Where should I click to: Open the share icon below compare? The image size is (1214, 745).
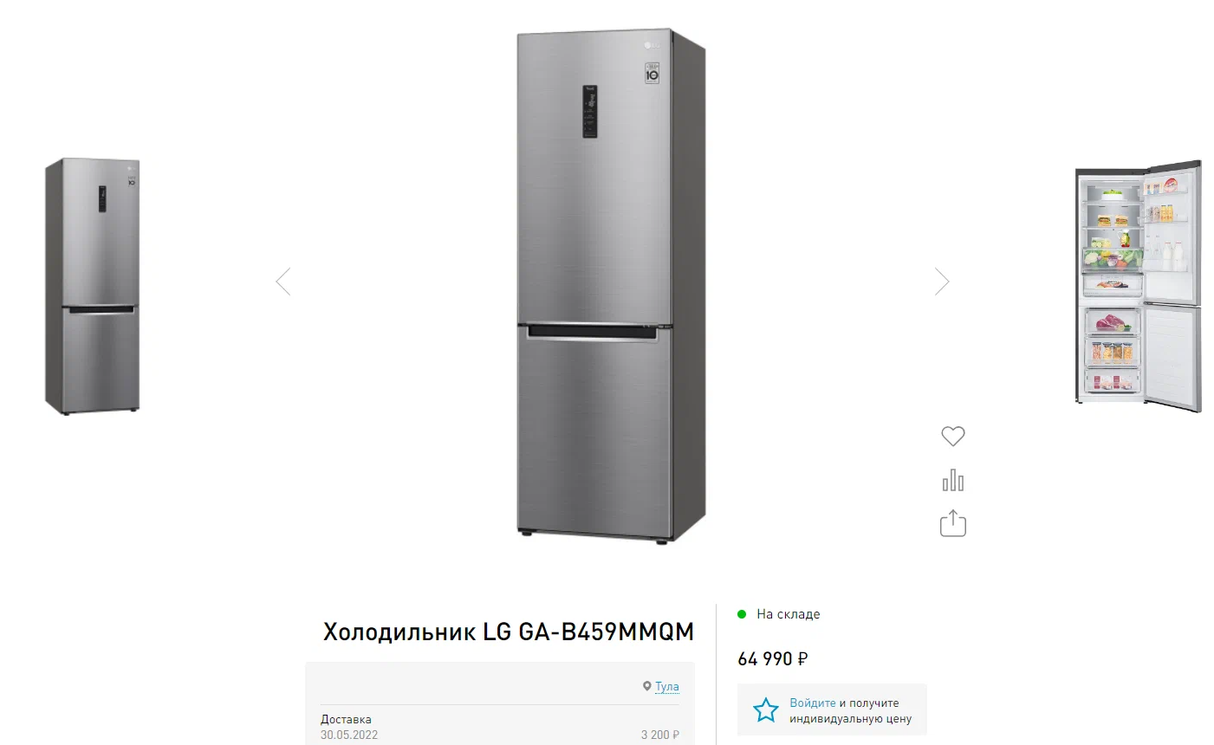[x=952, y=523]
